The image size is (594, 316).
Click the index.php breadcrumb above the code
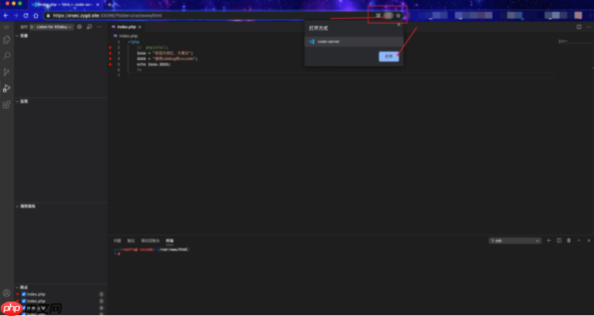129,36
